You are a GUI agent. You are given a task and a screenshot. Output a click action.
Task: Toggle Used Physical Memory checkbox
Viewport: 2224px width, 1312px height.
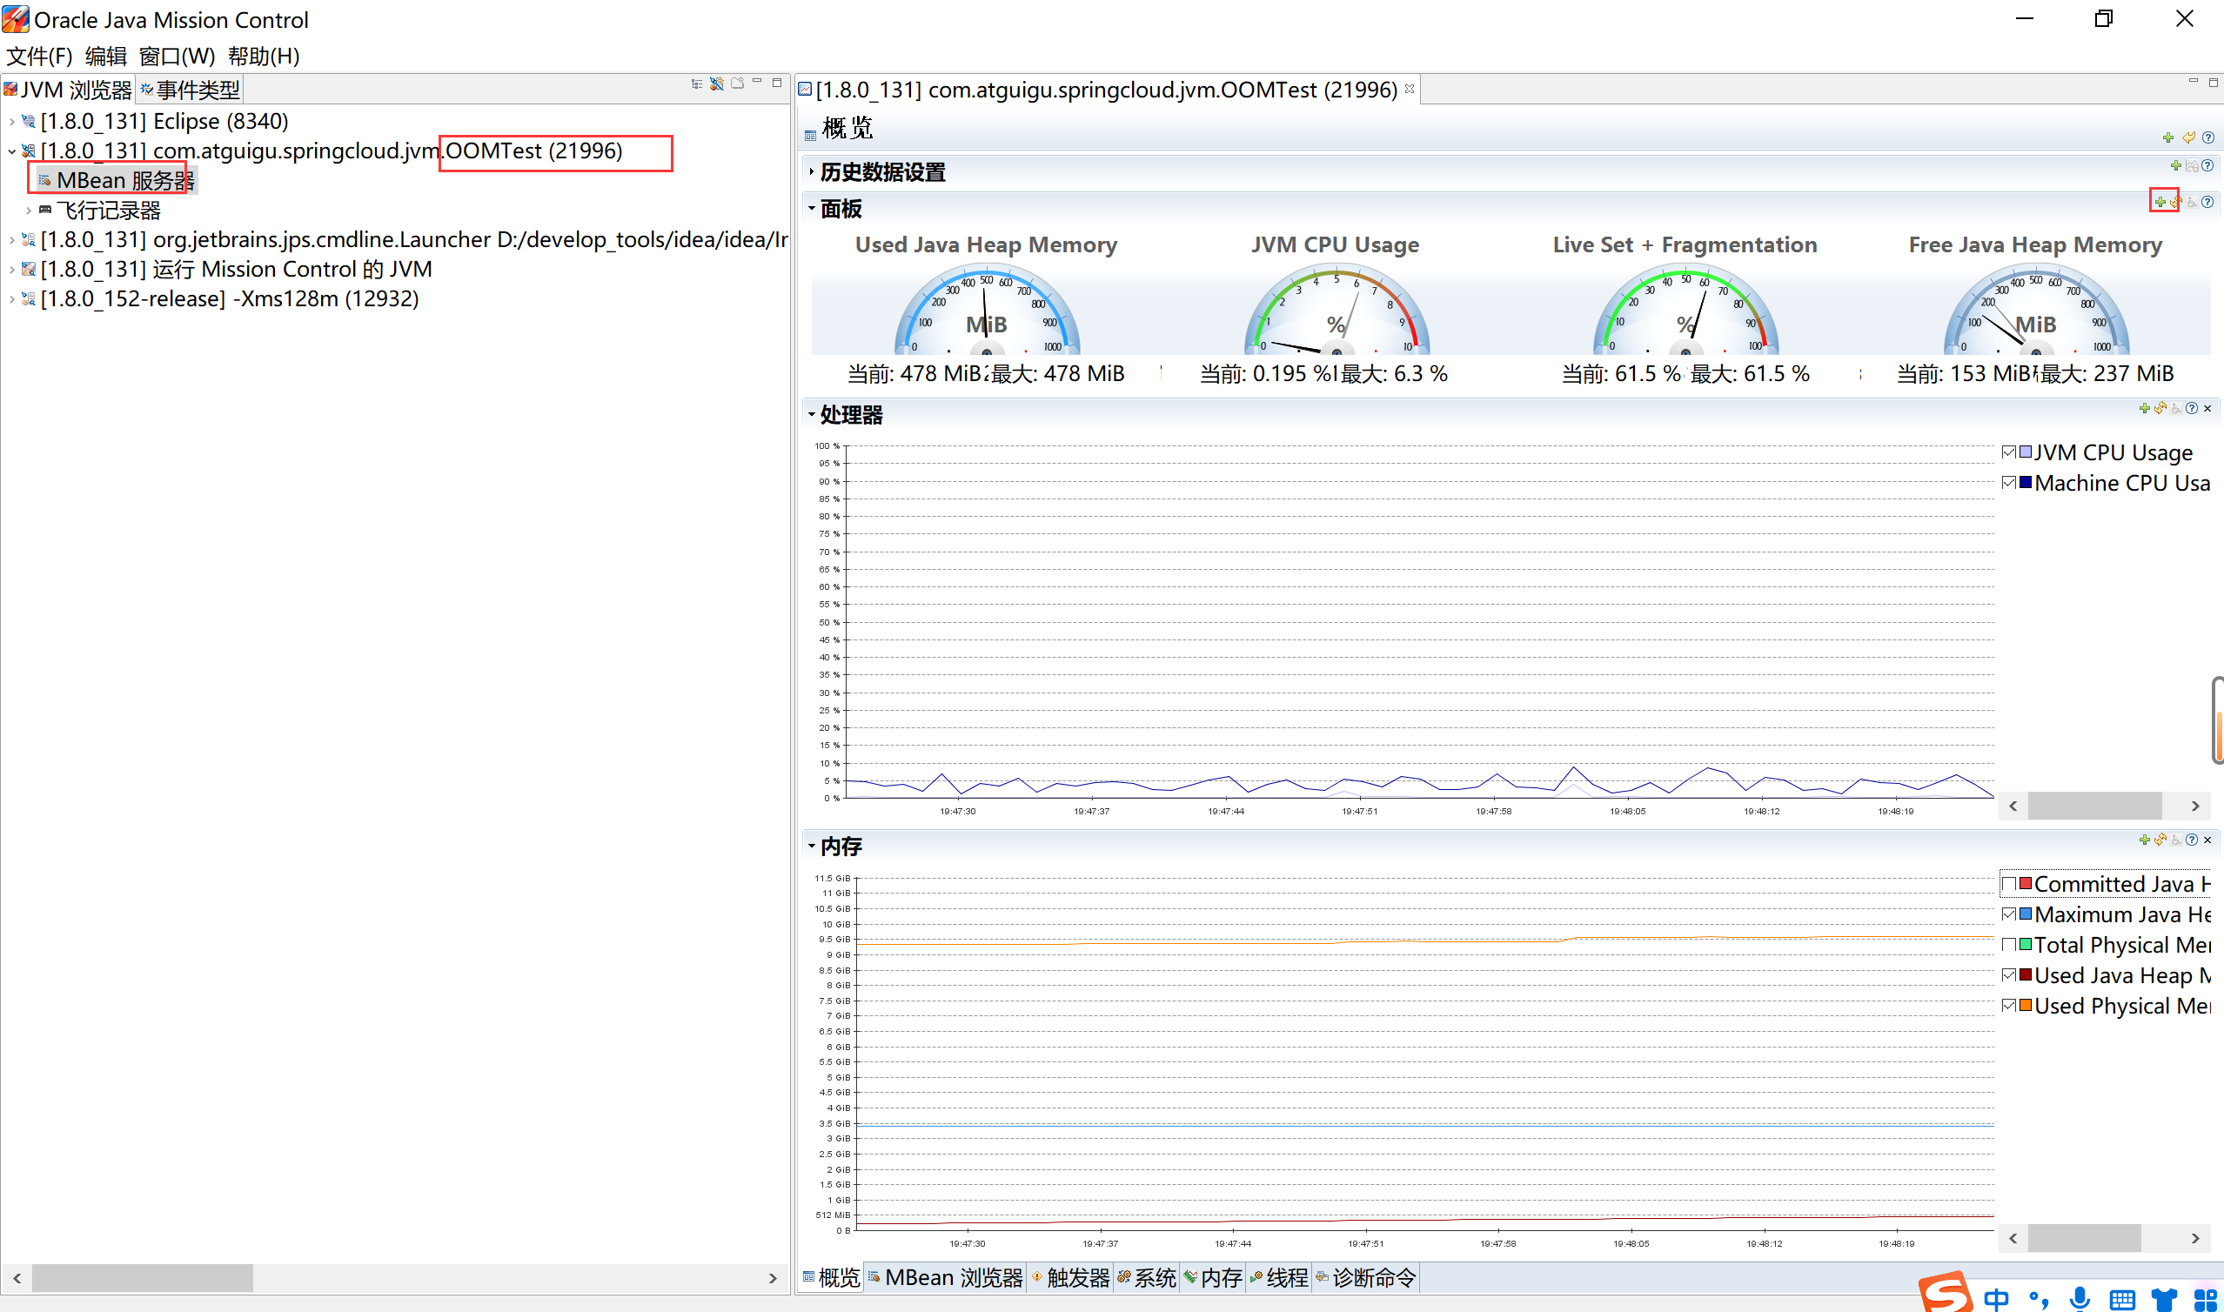click(2009, 1006)
